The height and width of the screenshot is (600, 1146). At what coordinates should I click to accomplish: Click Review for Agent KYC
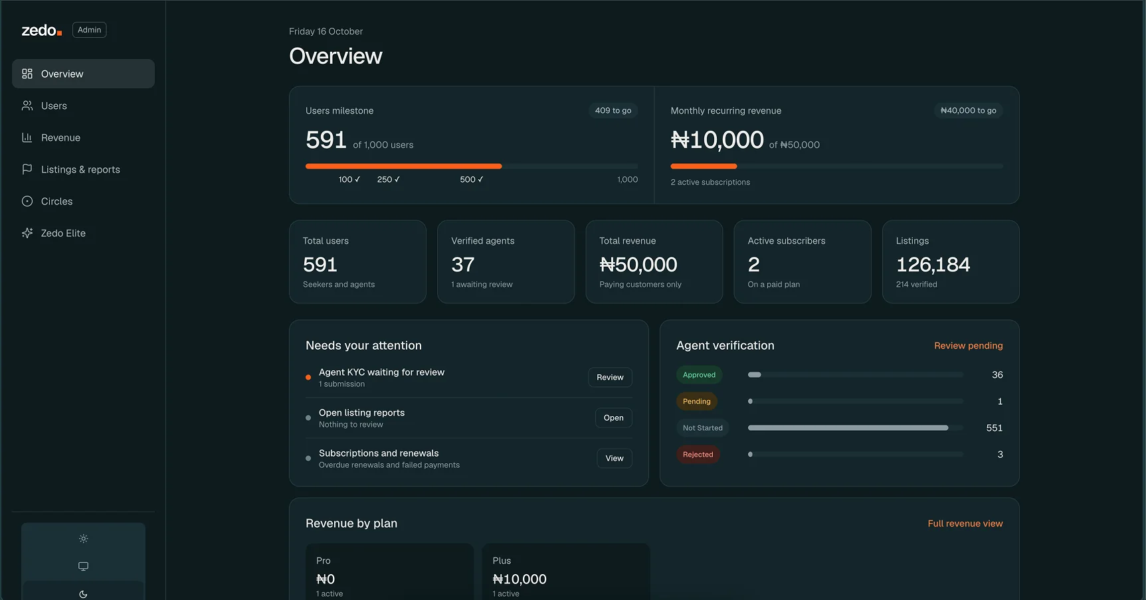pos(610,377)
